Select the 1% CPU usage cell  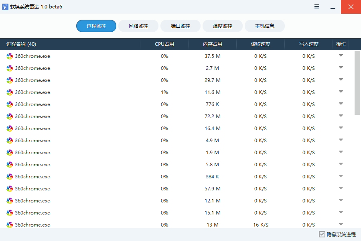click(x=164, y=92)
